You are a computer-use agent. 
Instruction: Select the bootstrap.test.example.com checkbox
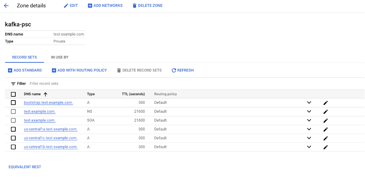[13, 103]
